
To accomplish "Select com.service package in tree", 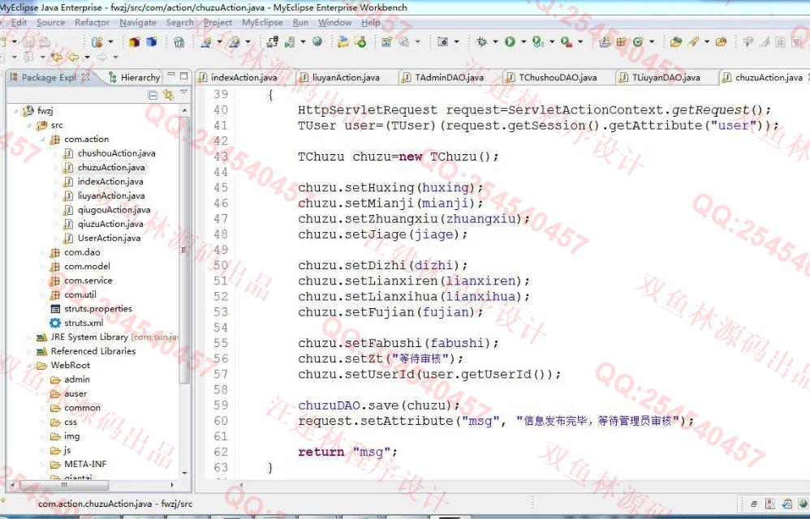I will coord(88,281).
